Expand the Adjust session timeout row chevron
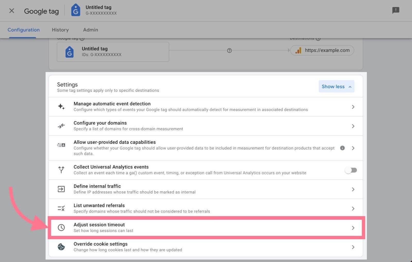The image size is (412, 262). (x=353, y=227)
